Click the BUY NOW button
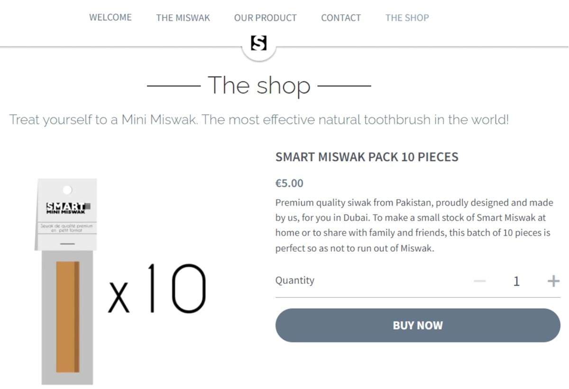Image resolution: width=569 pixels, height=389 pixels. tap(418, 326)
